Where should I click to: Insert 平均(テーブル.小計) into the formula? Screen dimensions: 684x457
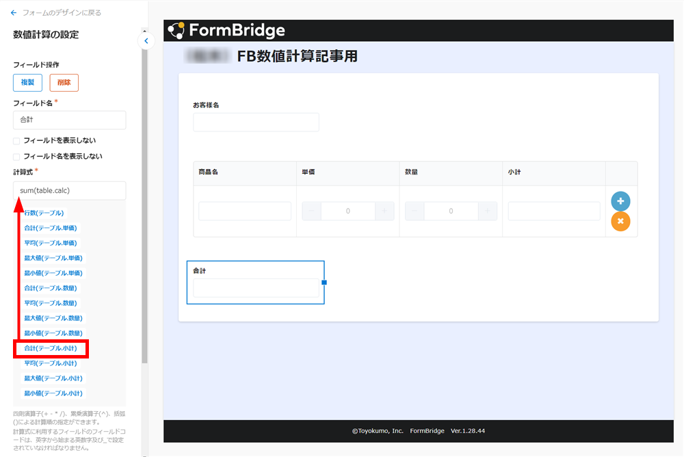click(50, 363)
